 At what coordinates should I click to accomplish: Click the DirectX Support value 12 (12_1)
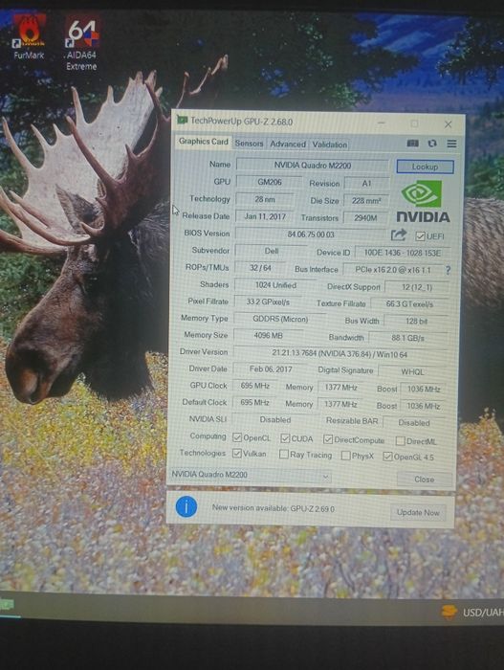pos(417,287)
